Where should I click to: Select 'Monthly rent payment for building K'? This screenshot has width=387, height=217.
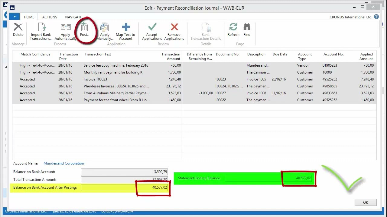(x=113, y=72)
